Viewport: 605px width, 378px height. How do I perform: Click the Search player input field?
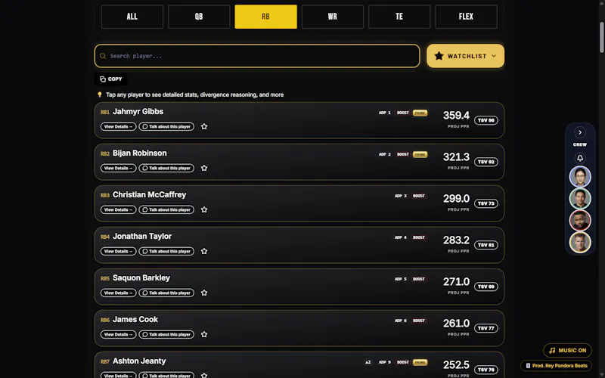click(257, 56)
